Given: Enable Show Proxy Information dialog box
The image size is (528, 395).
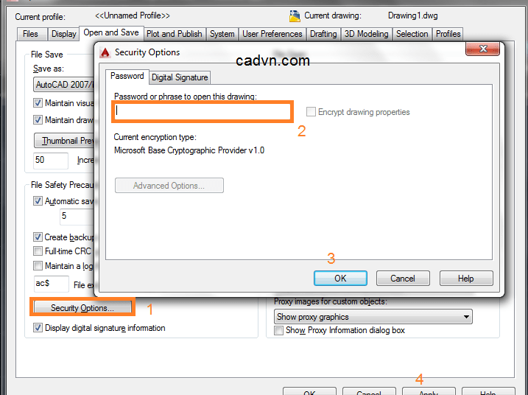Looking at the screenshot, I should click(278, 330).
